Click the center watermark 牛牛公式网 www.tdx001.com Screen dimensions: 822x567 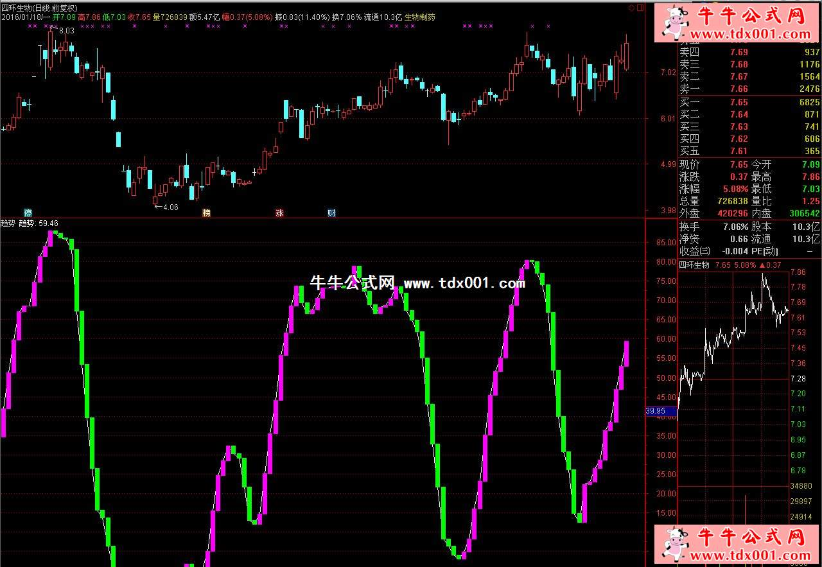point(417,283)
